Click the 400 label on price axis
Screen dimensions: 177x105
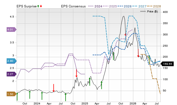pyautogui.click(x=165, y=12)
